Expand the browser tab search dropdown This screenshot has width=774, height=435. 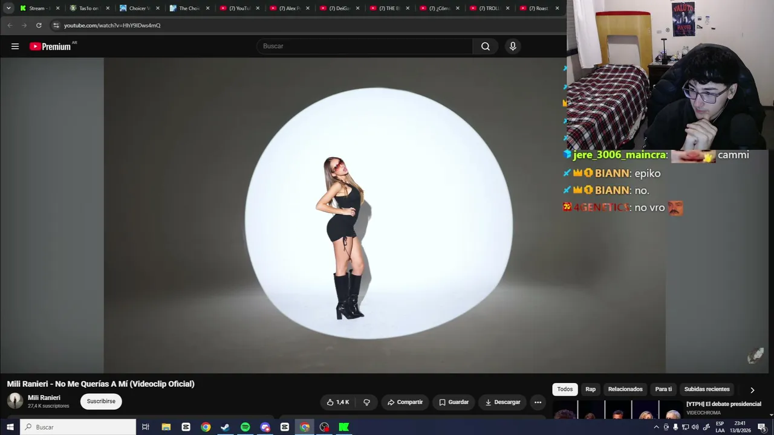(8, 8)
